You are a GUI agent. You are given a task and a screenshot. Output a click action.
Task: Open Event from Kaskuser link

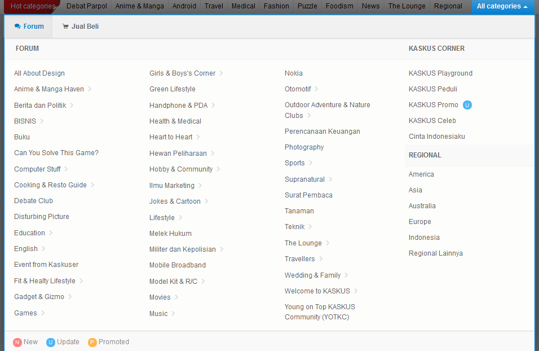pos(46,265)
